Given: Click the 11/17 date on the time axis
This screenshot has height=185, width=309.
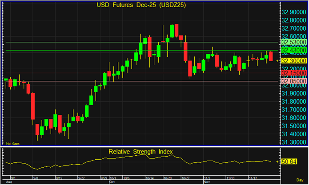Looking at the screenshot, I should pyautogui.click(x=252, y=177).
